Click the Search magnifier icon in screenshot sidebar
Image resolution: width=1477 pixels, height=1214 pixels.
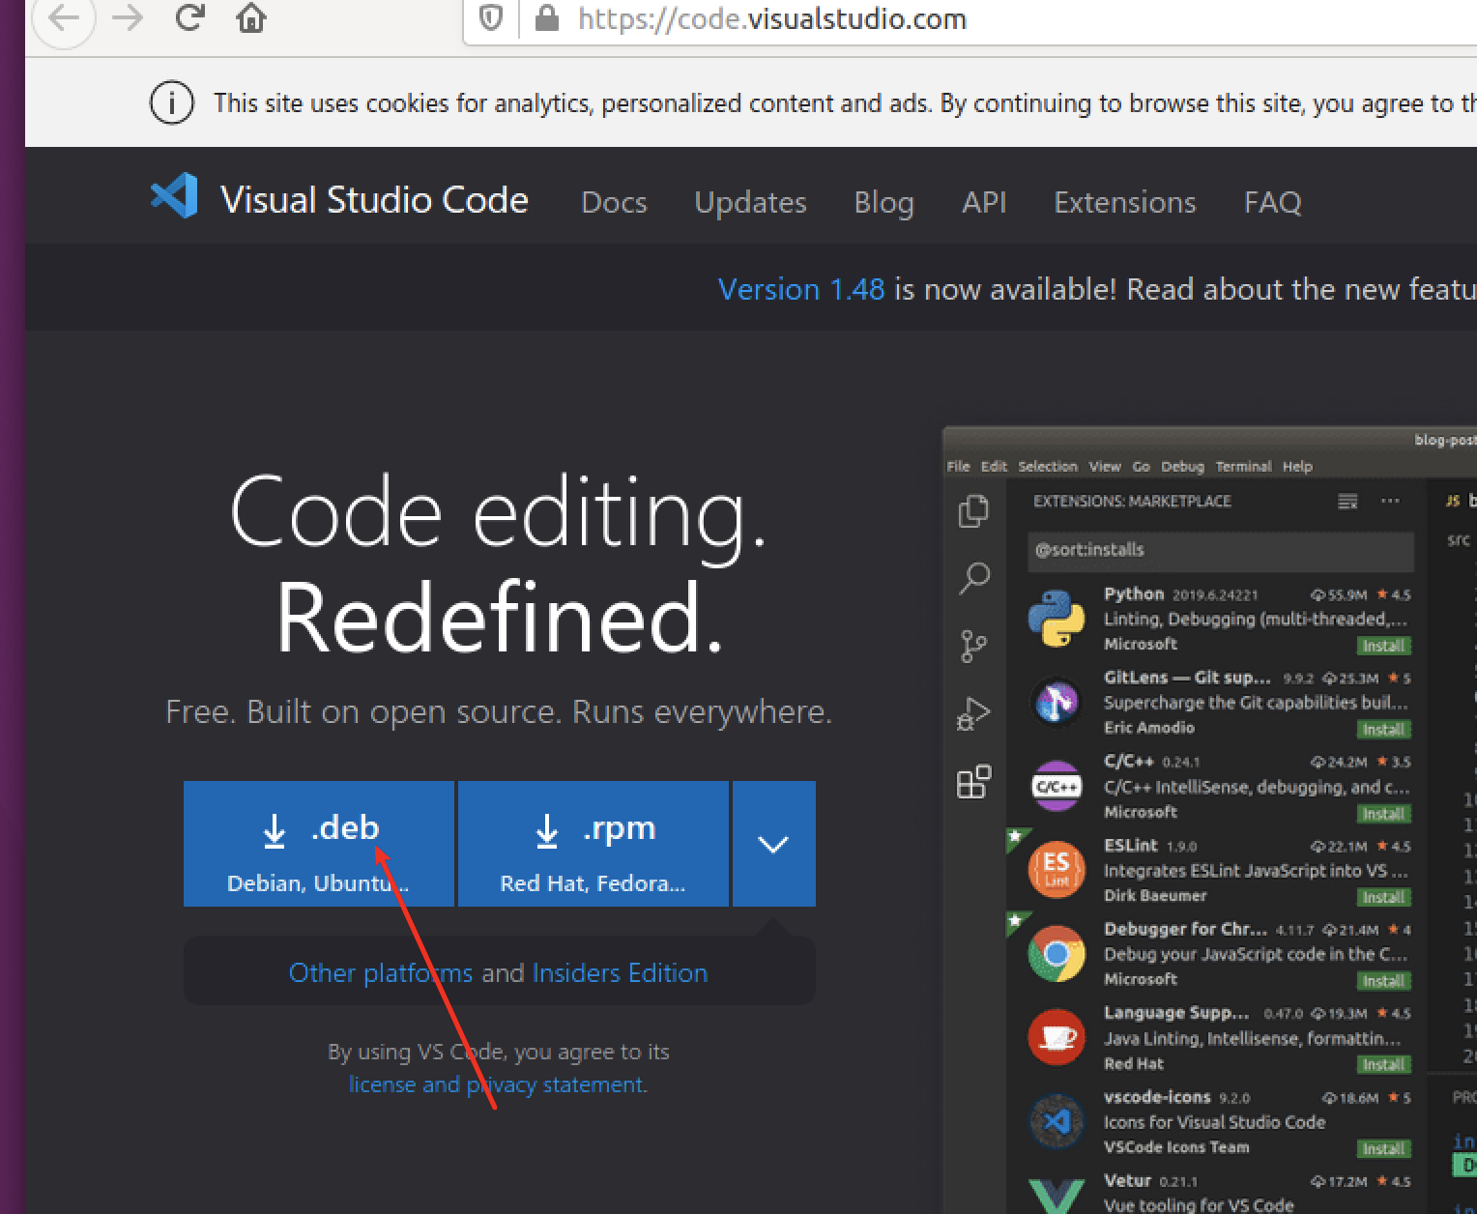click(974, 578)
